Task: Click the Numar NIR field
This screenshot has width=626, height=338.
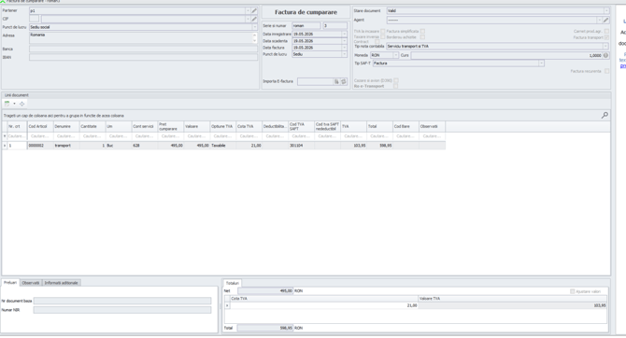Action: tap(122, 310)
